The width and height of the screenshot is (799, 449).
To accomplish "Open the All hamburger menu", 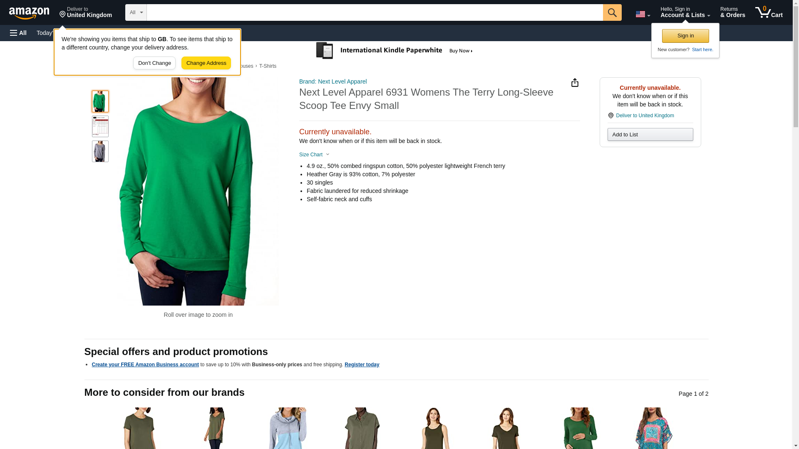I will coord(18,33).
